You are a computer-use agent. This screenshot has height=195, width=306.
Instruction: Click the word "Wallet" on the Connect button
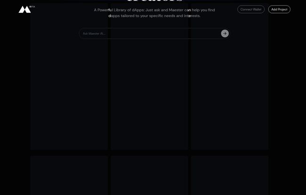click(x=257, y=9)
